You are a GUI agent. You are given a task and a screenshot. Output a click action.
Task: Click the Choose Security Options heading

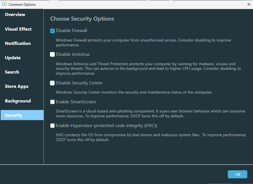click(82, 19)
